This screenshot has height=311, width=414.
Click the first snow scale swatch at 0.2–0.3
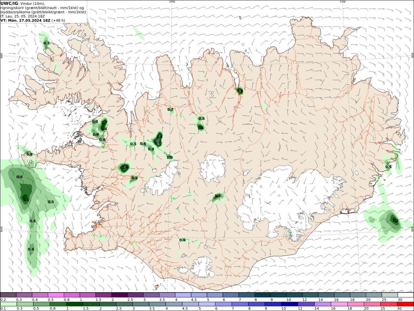pyautogui.click(x=8, y=295)
